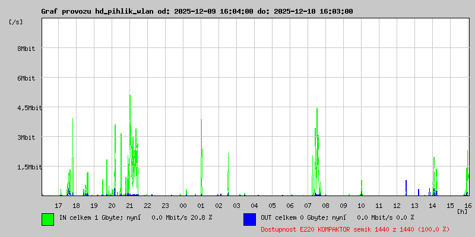Click the '1,5Mbit' y-axis label
Screen dimensions: 475x237
30,167
